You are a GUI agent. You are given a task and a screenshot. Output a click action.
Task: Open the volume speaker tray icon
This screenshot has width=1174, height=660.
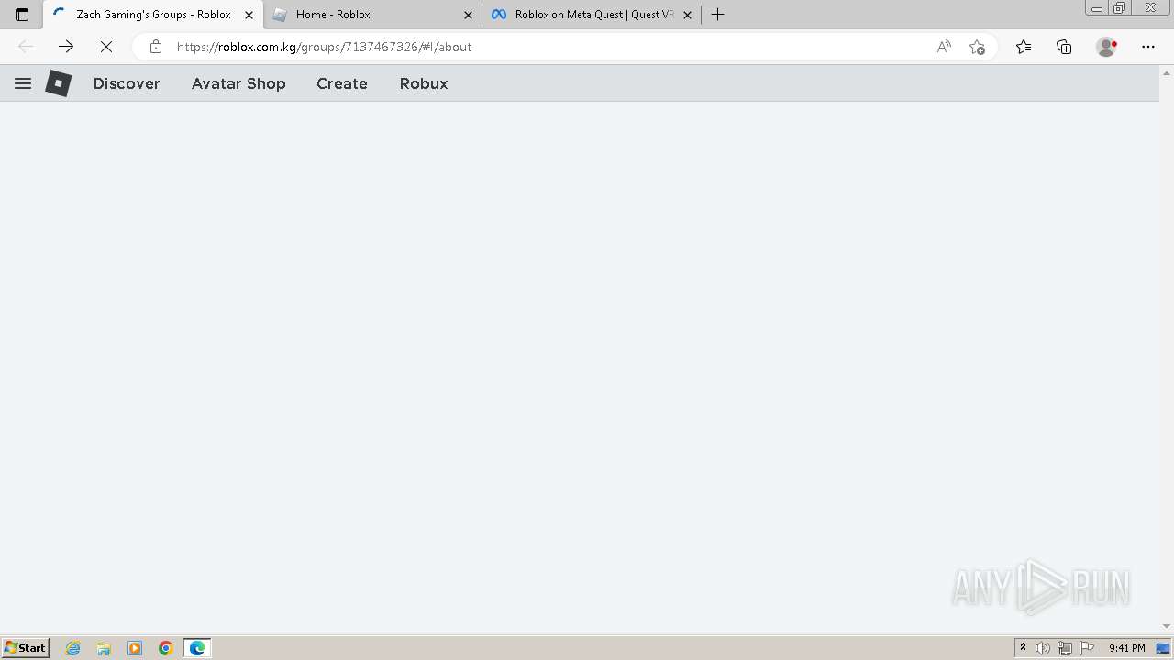click(1043, 648)
